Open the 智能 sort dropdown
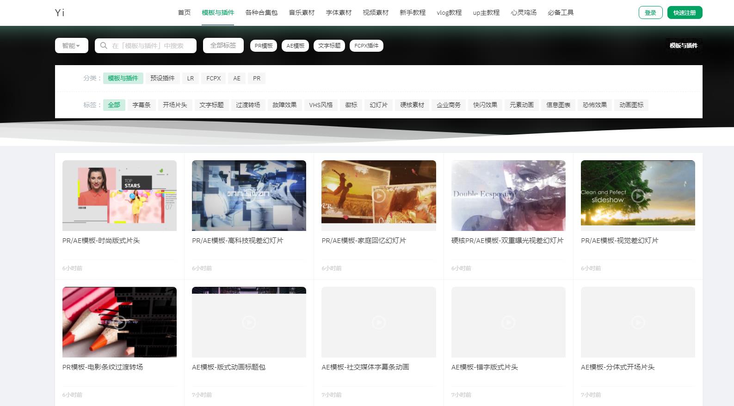This screenshot has width=734, height=406. click(71, 46)
